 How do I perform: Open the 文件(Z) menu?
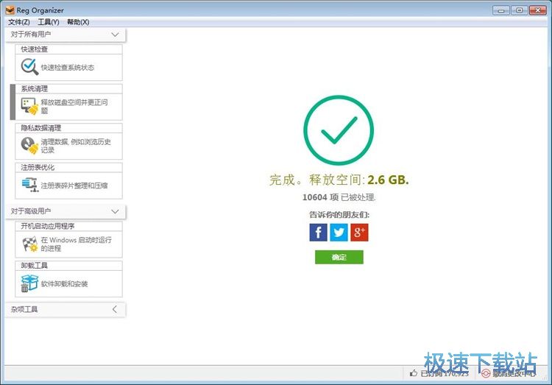click(19, 22)
